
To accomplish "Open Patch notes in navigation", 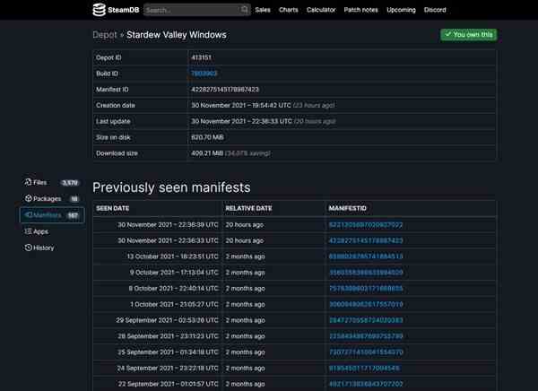I will point(360,10).
